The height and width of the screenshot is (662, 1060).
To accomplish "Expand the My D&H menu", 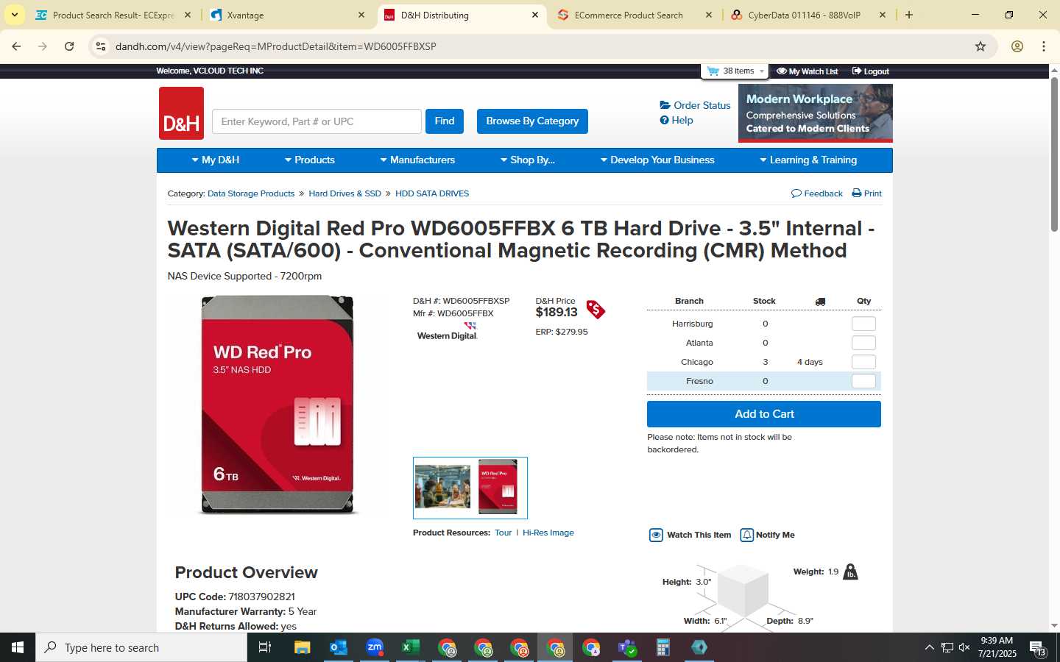I will (x=216, y=160).
